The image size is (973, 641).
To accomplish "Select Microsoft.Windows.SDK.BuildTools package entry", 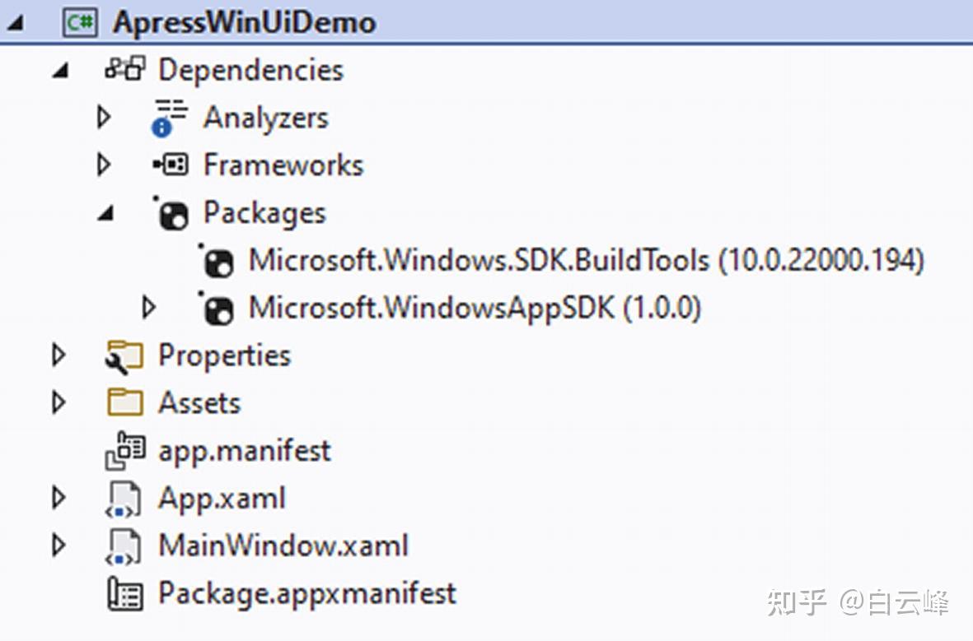I will pyautogui.click(x=586, y=261).
